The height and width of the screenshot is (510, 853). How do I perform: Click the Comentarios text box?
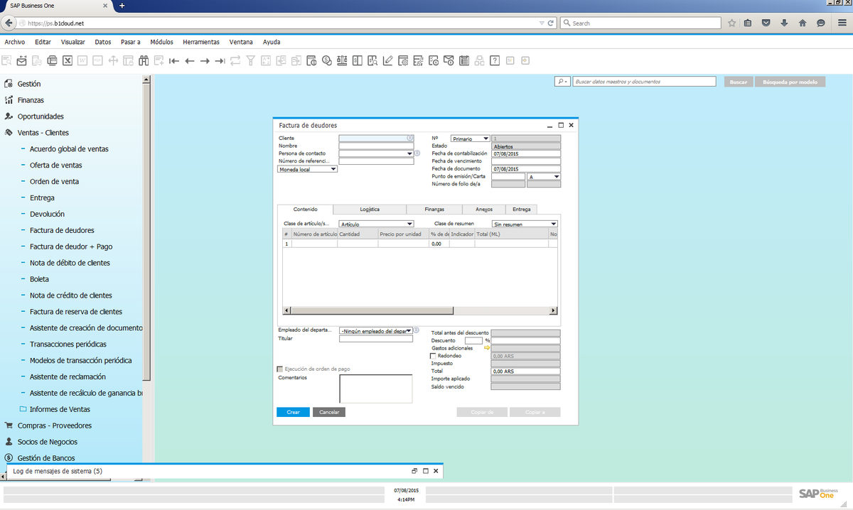(x=376, y=389)
